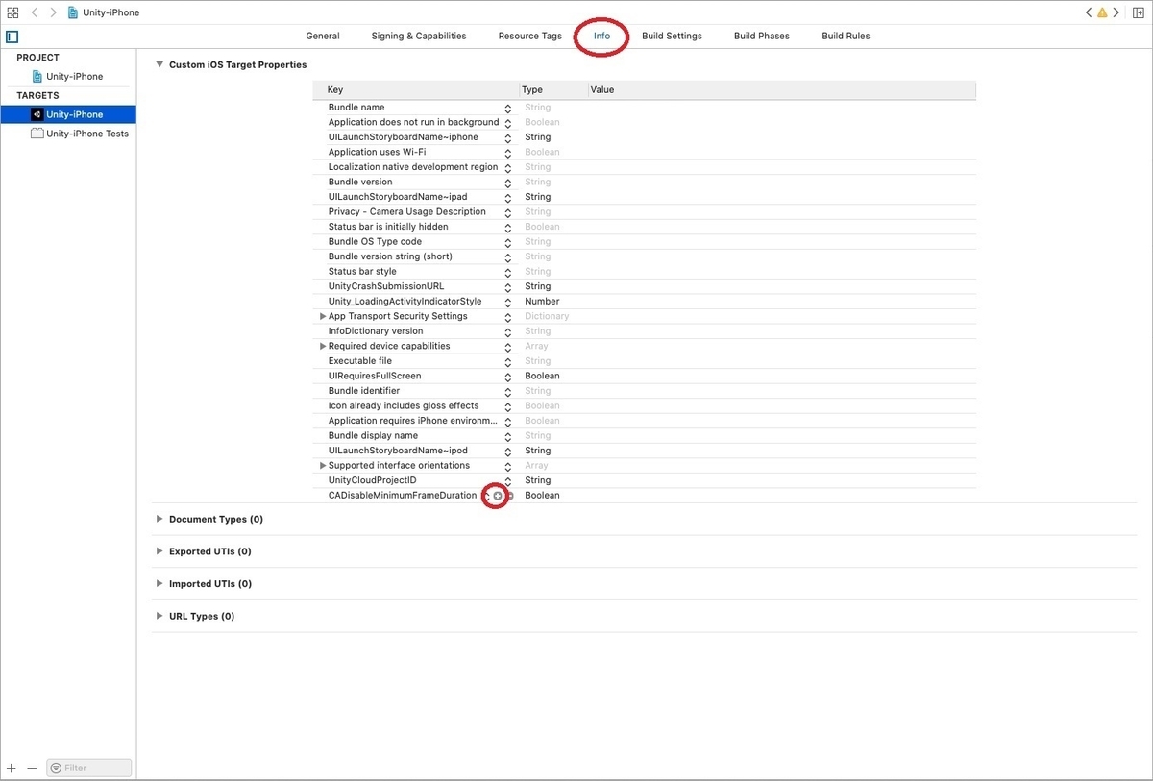Open key stepper for UnityCloudProjectID row
This screenshot has width=1153, height=781.
coord(508,480)
